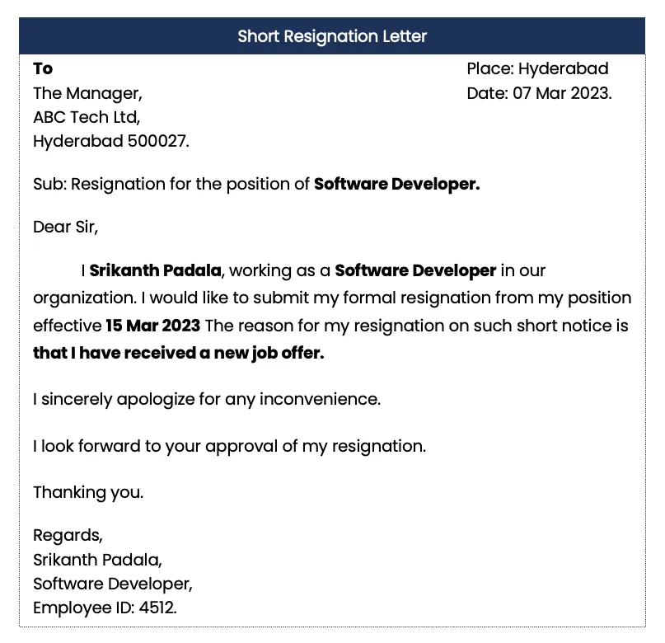Click the 'Thanking you.' line

88,493
